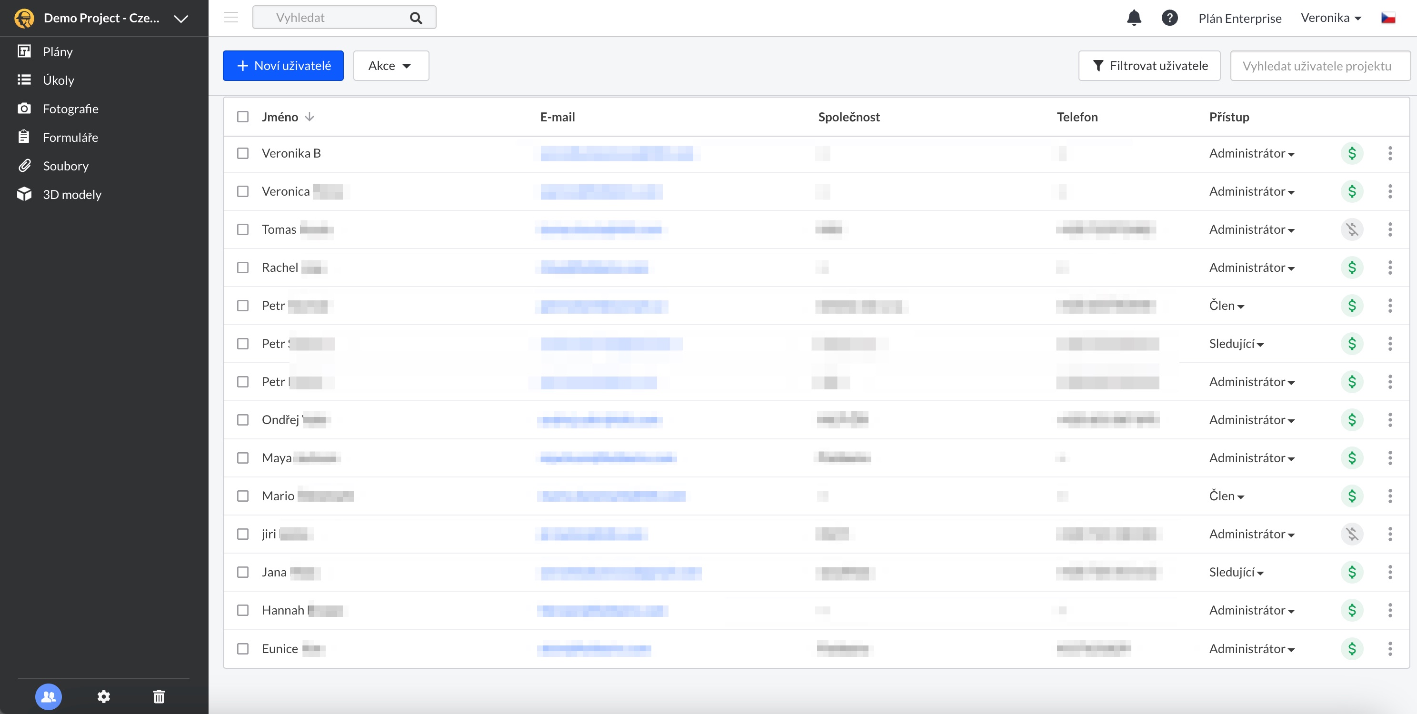Screen dimensions: 1417x714
Task: Open Fotografie in the sidebar
Action: tap(70, 109)
